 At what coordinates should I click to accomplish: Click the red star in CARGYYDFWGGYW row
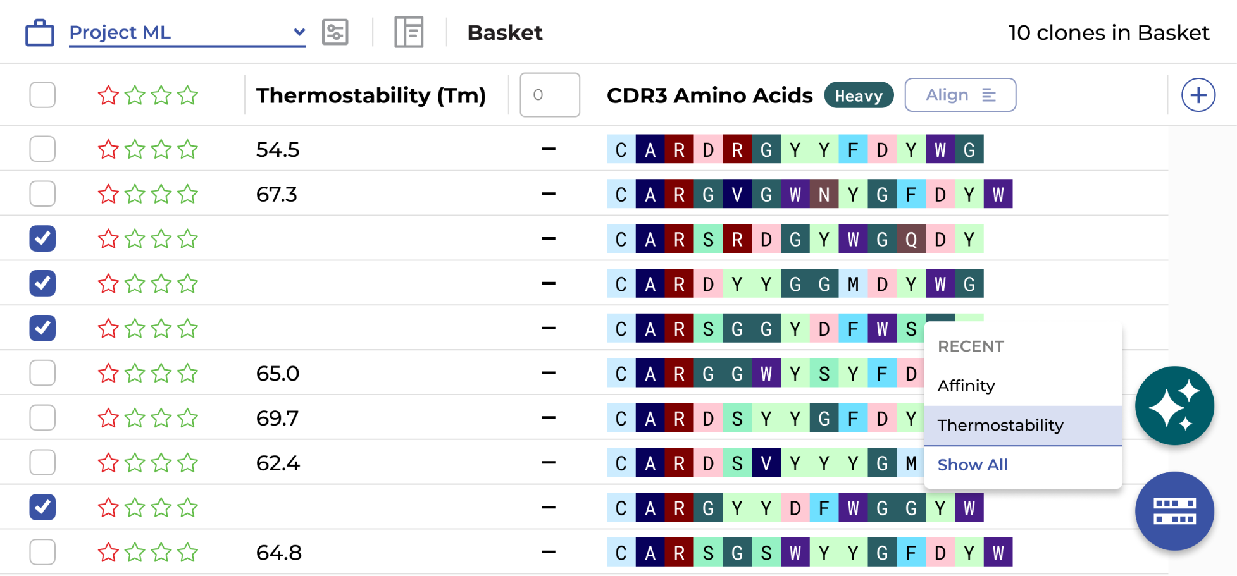(x=108, y=507)
